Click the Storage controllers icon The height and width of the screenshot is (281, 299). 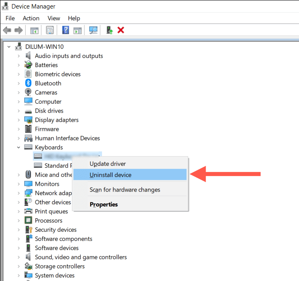(28, 266)
